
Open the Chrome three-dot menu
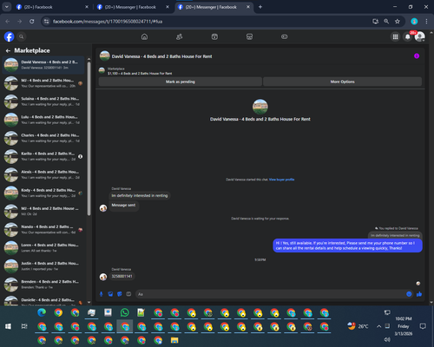click(426, 22)
